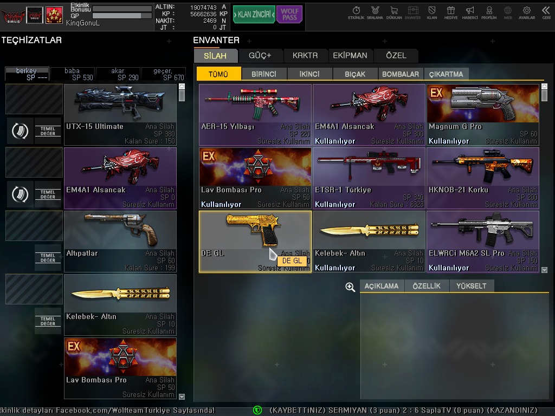Open the ÖZELLİK properties tab
This screenshot has height=416, width=555.
(x=427, y=286)
